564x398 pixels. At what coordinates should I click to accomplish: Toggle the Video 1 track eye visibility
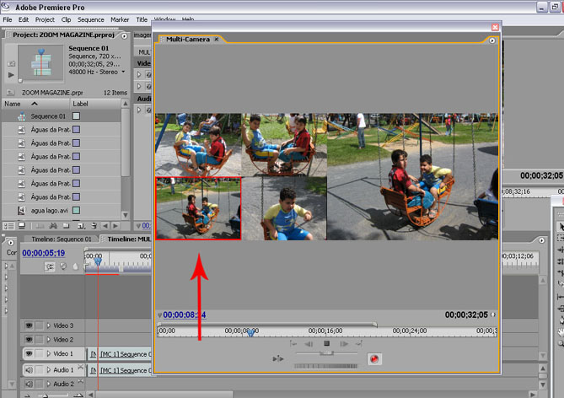[27, 353]
